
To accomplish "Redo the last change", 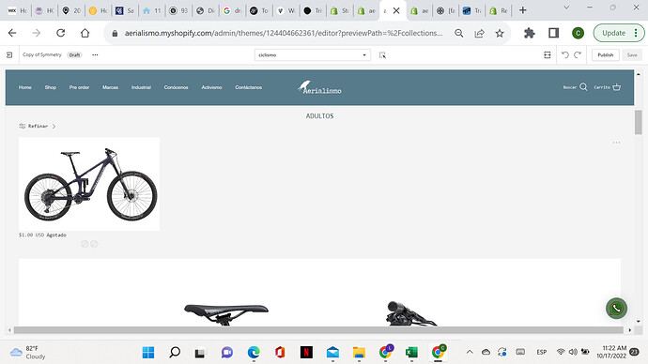I will tap(578, 55).
